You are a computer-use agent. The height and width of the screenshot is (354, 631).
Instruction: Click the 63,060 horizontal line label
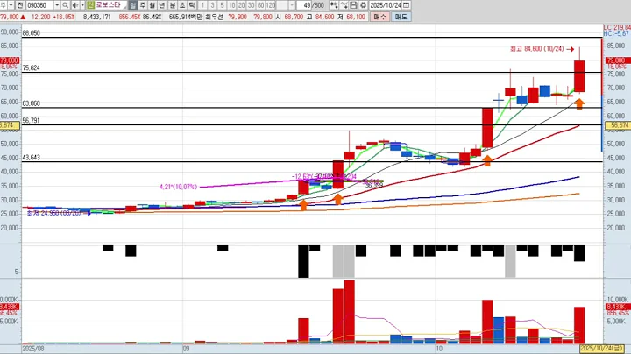click(31, 103)
